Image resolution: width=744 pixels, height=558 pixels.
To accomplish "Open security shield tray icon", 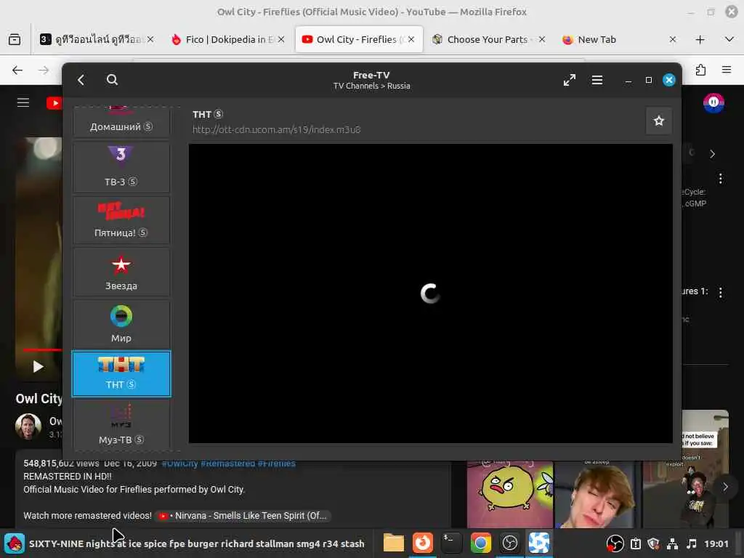I will pos(653,543).
